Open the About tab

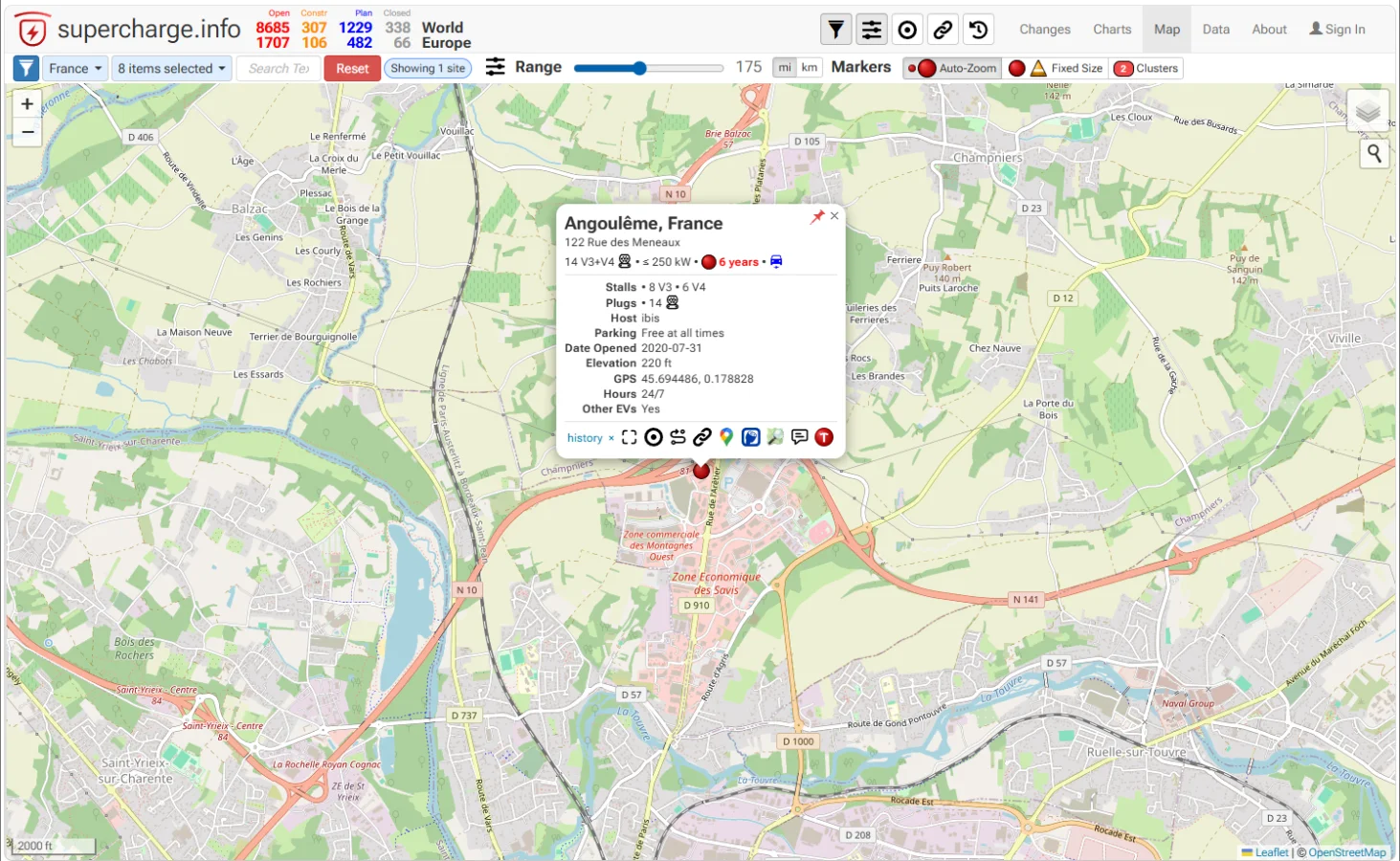[1269, 29]
